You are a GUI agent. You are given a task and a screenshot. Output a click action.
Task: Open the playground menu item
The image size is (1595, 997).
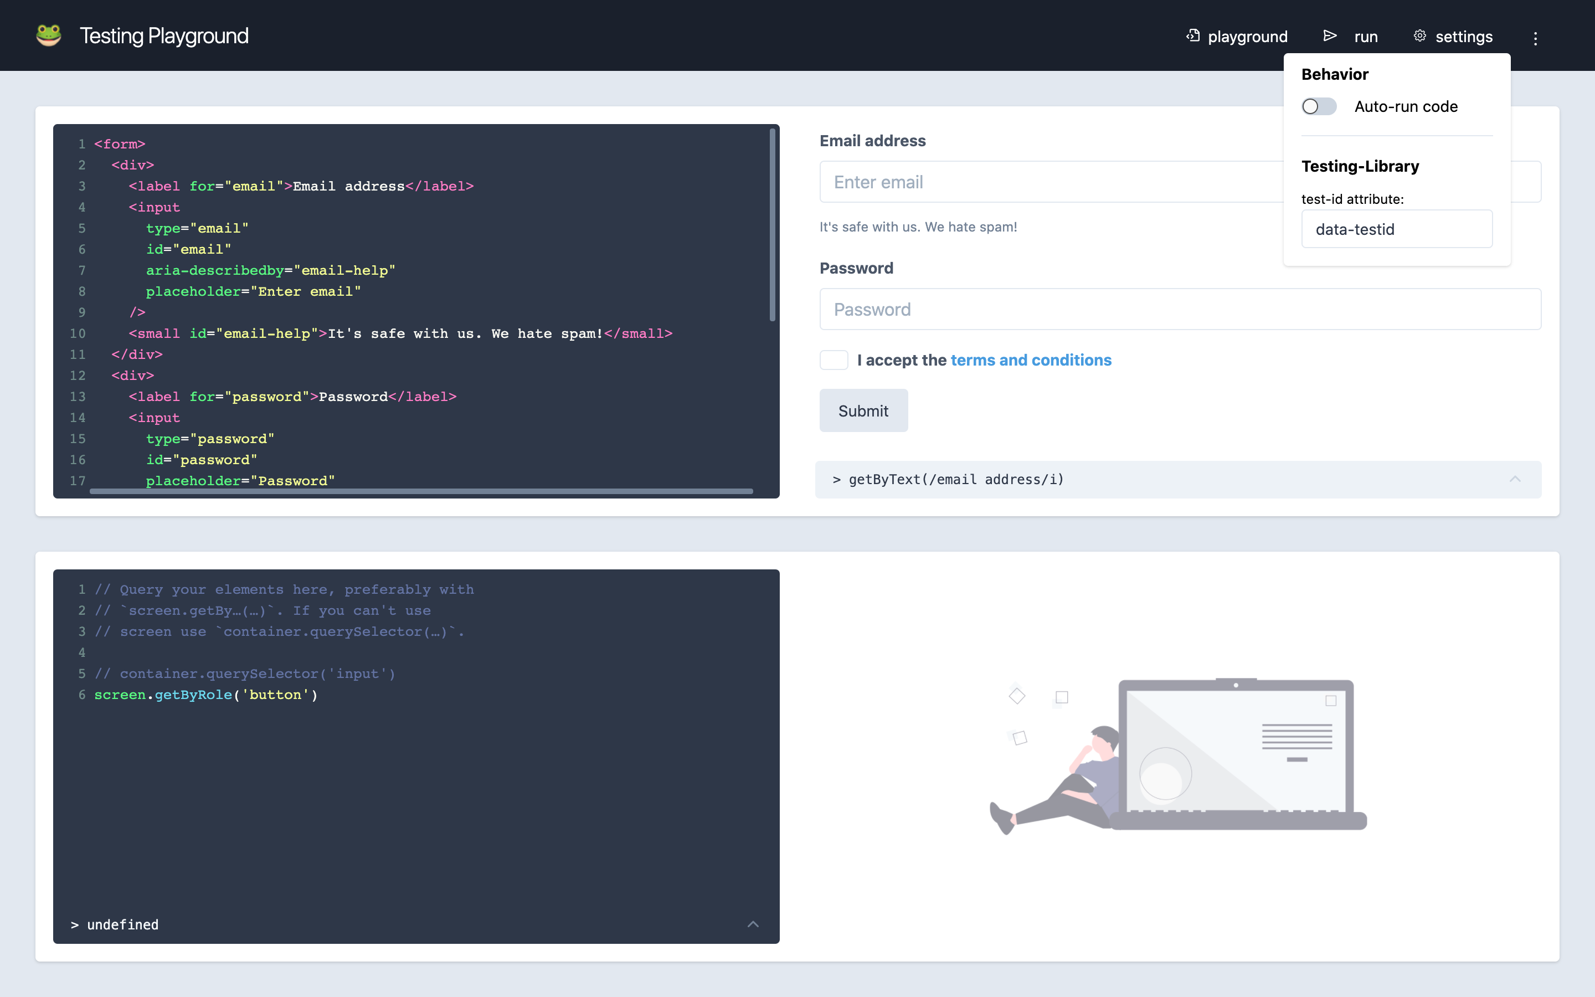pos(1247,37)
